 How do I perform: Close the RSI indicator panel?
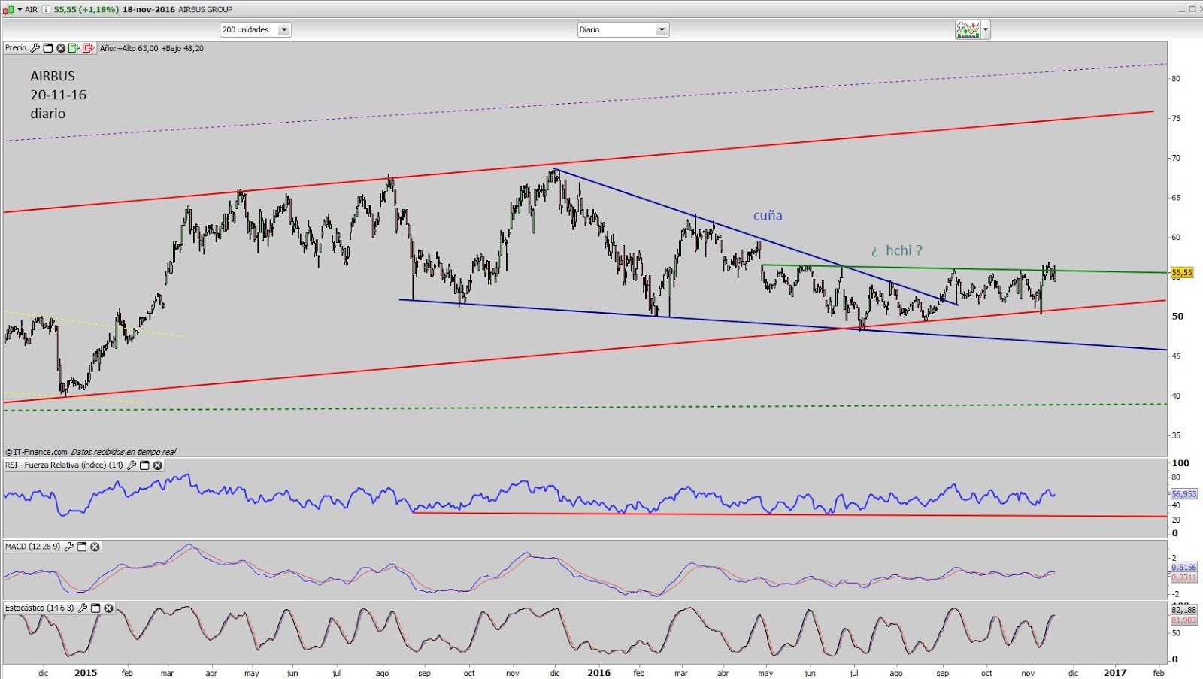pos(158,465)
